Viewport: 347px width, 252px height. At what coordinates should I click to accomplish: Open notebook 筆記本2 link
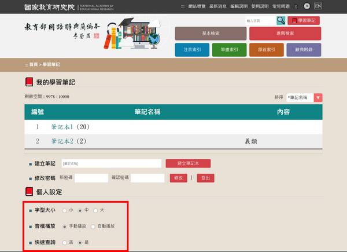(62, 141)
